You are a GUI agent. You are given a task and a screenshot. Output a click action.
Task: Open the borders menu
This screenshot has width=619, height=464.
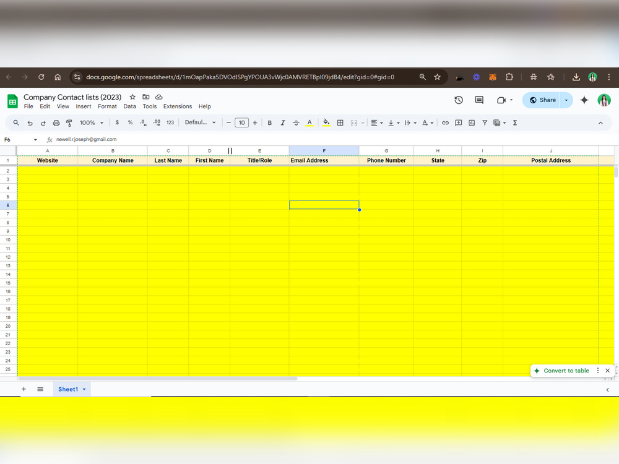340,122
